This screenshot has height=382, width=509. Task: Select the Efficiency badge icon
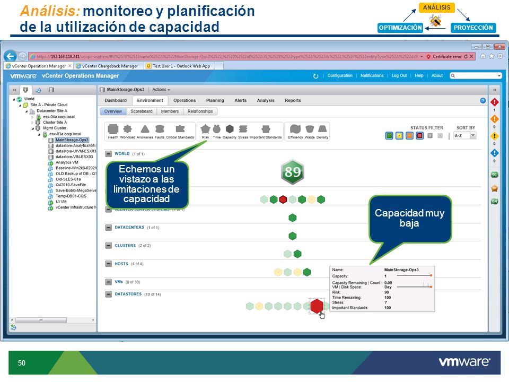pyautogui.click(x=295, y=129)
